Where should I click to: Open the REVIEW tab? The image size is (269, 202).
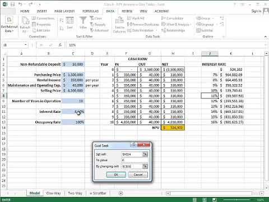(x=127, y=11)
